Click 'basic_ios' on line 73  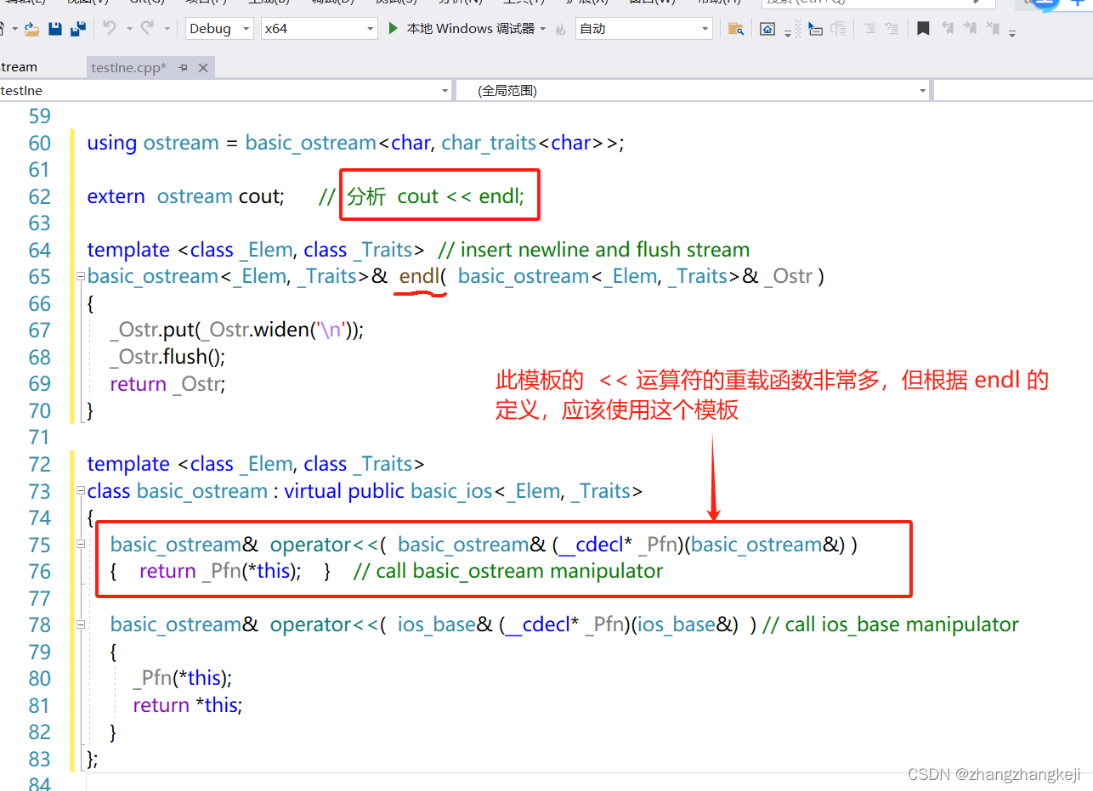pos(451,491)
